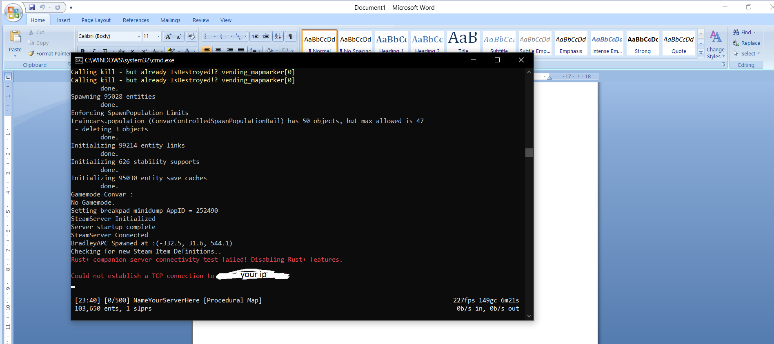The height and width of the screenshot is (344, 774).
Task: Open the cmd.exe window system menu icon
Action: [78, 60]
